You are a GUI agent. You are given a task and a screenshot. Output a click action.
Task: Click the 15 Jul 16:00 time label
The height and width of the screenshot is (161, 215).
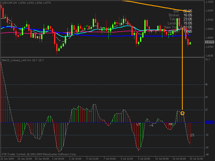click(196, 159)
